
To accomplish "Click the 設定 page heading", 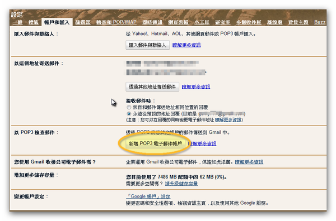I will tap(17, 15).
